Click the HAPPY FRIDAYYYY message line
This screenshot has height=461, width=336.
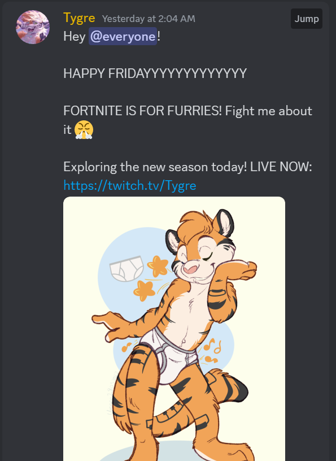pos(155,73)
